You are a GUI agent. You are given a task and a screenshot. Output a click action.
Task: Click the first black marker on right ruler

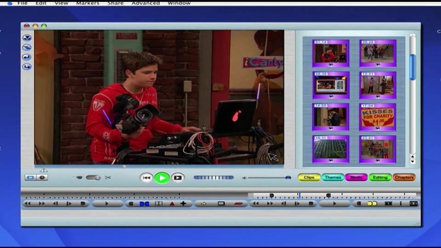[x=271, y=195]
